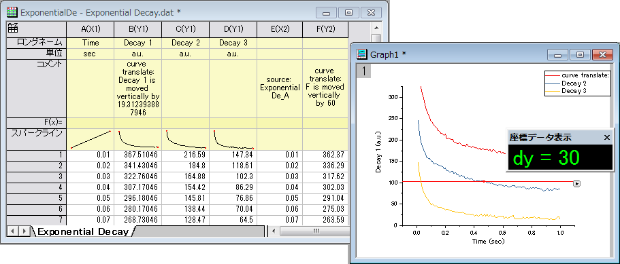
Task: Select column header B(Y1)
Action: coord(137,30)
